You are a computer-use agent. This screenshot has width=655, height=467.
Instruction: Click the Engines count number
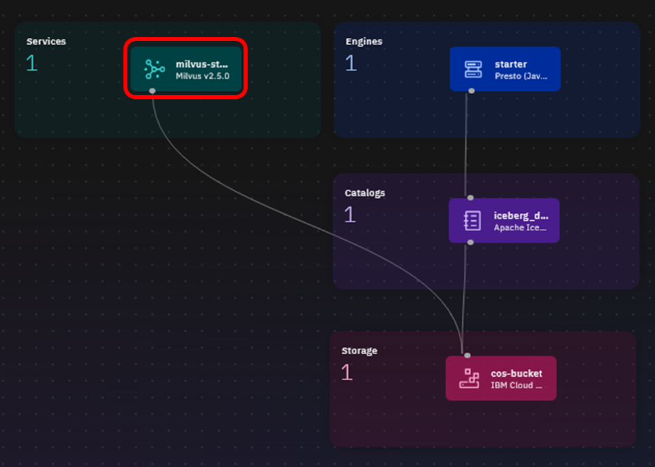350,64
